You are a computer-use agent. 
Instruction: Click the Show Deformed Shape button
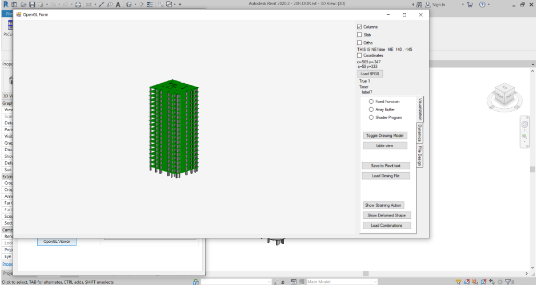387,215
